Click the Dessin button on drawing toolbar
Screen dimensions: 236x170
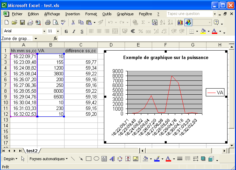point(10,158)
